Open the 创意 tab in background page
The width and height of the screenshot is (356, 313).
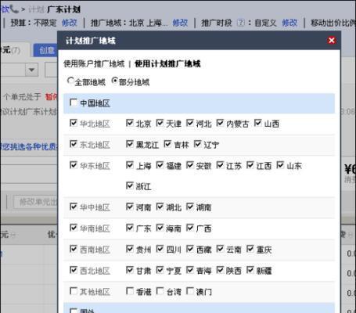46,50
